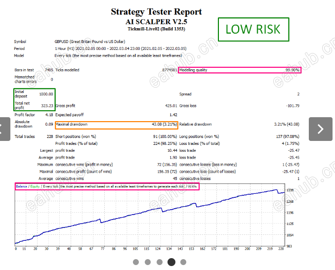
Task: Click the Strategy Tester Report heading
Action: click(156, 12)
